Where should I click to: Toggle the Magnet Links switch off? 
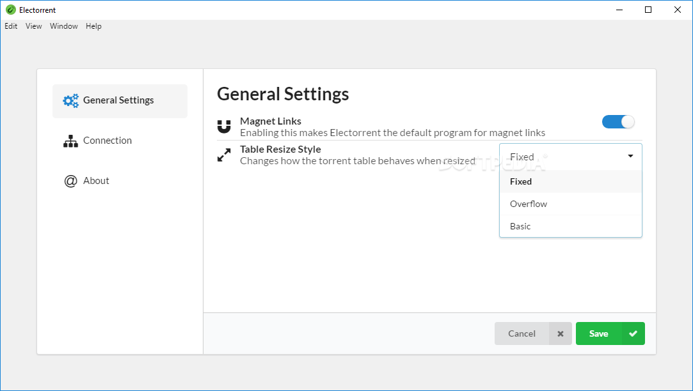[618, 122]
